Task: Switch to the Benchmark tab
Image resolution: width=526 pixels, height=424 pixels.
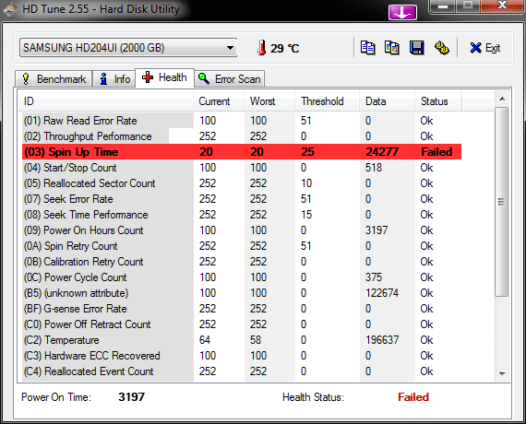Action: click(x=54, y=79)
